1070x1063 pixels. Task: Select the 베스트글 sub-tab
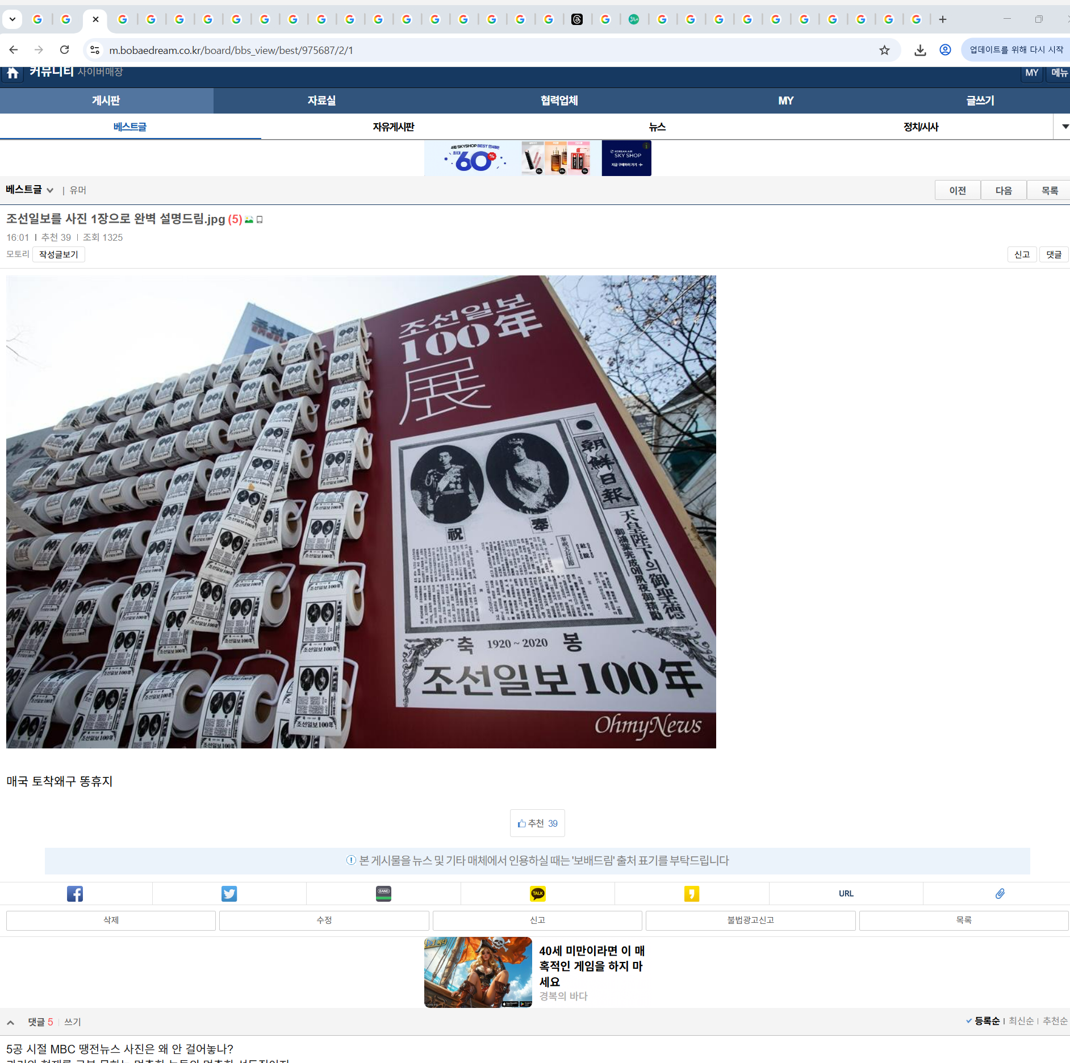pyautogui.click(x=130, y=127)
